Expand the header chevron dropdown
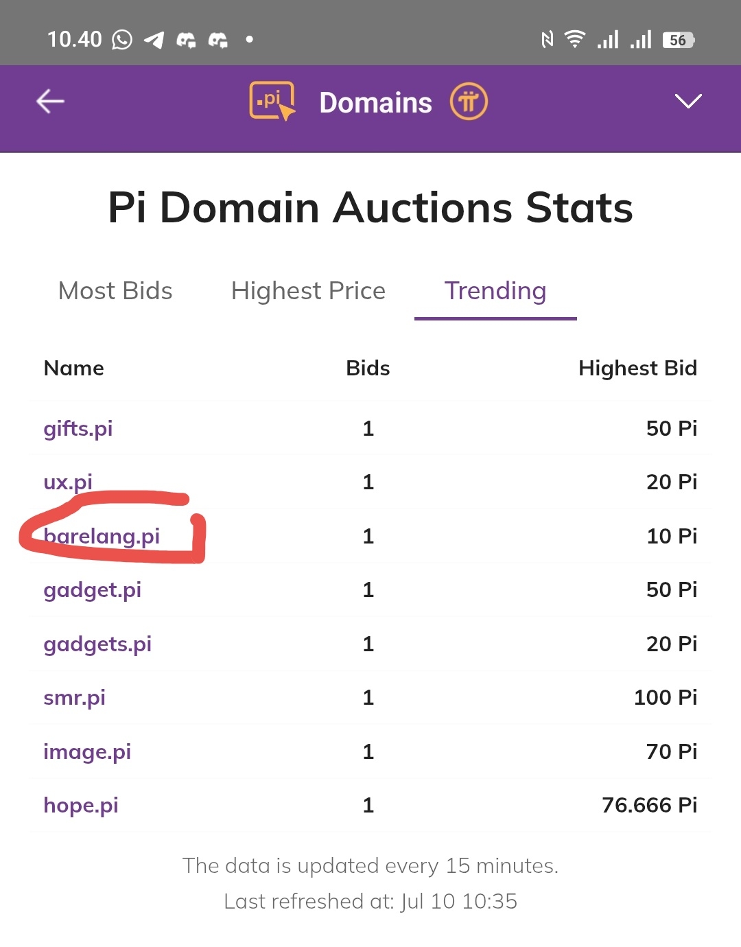The width and height of the screenshot is (741, 947). tap(688, 102)
